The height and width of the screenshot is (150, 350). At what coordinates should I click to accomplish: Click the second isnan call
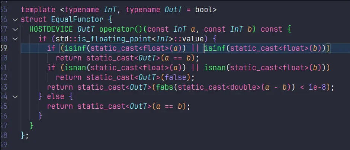click(214, 67)
